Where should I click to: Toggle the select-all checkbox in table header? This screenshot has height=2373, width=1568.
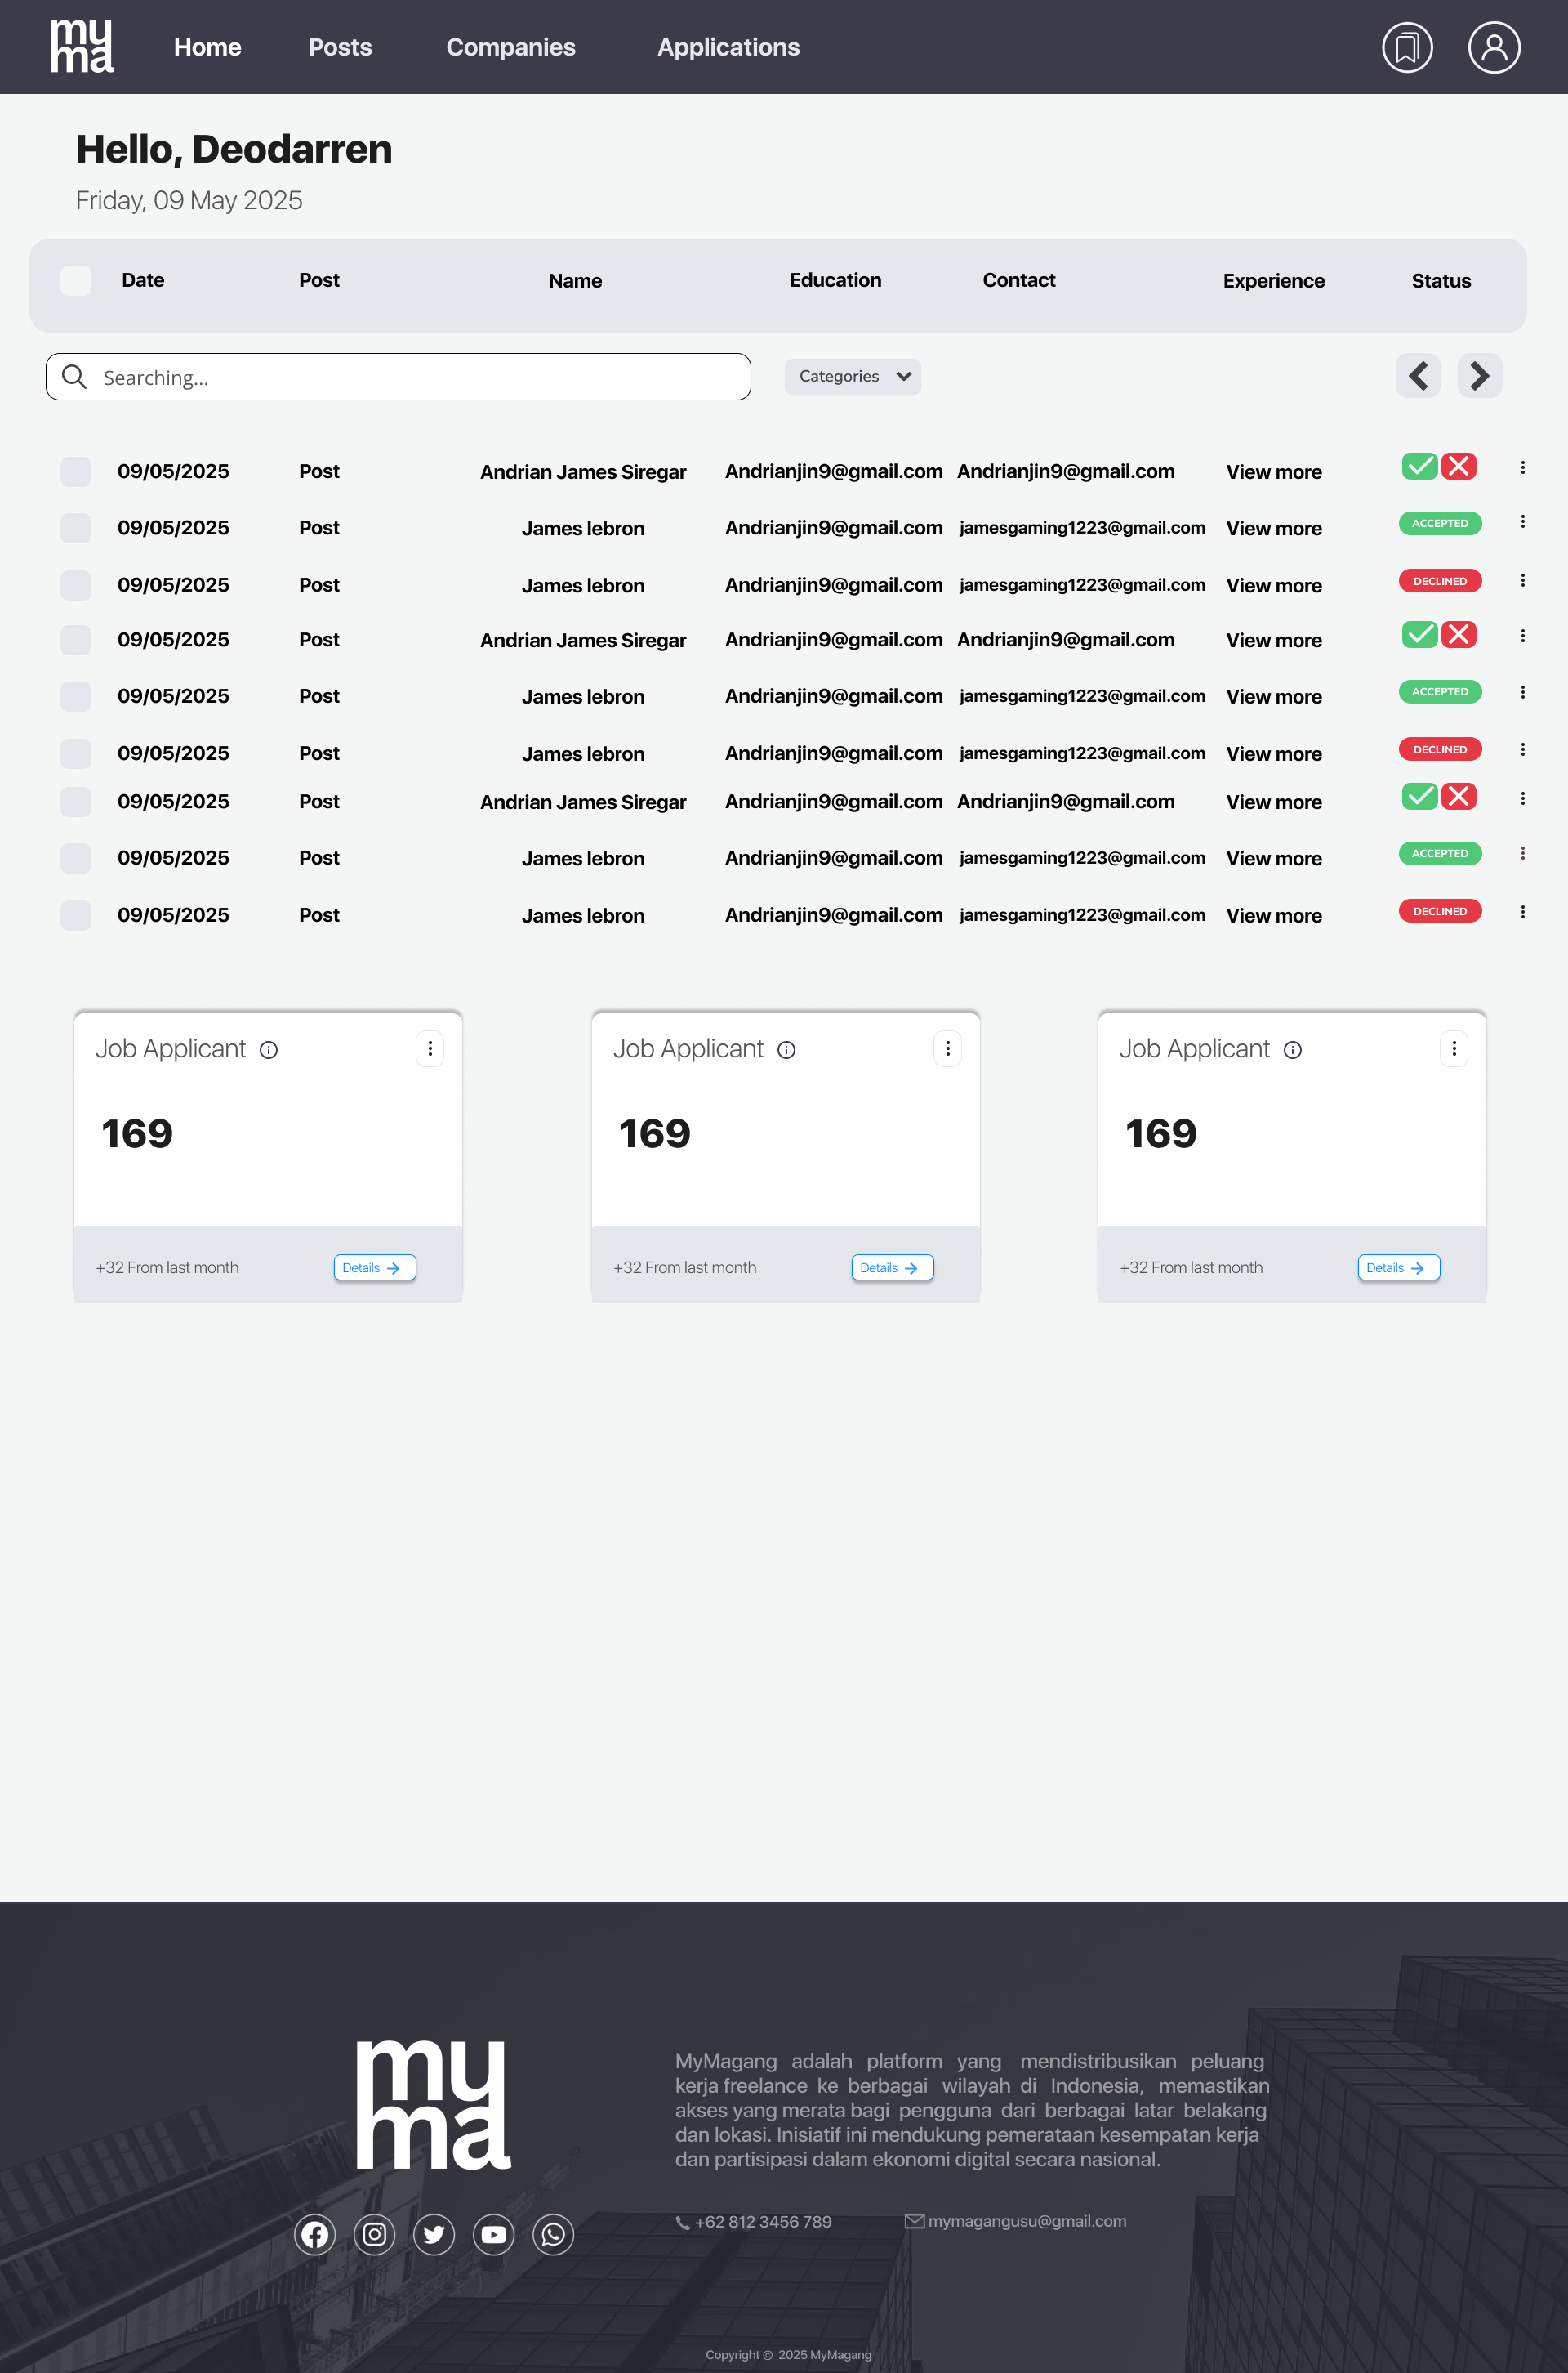click(x=76, y=280)
